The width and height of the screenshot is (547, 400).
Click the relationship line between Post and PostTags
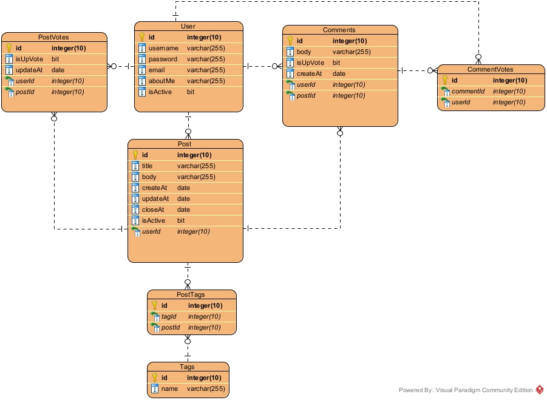point(188,276)
